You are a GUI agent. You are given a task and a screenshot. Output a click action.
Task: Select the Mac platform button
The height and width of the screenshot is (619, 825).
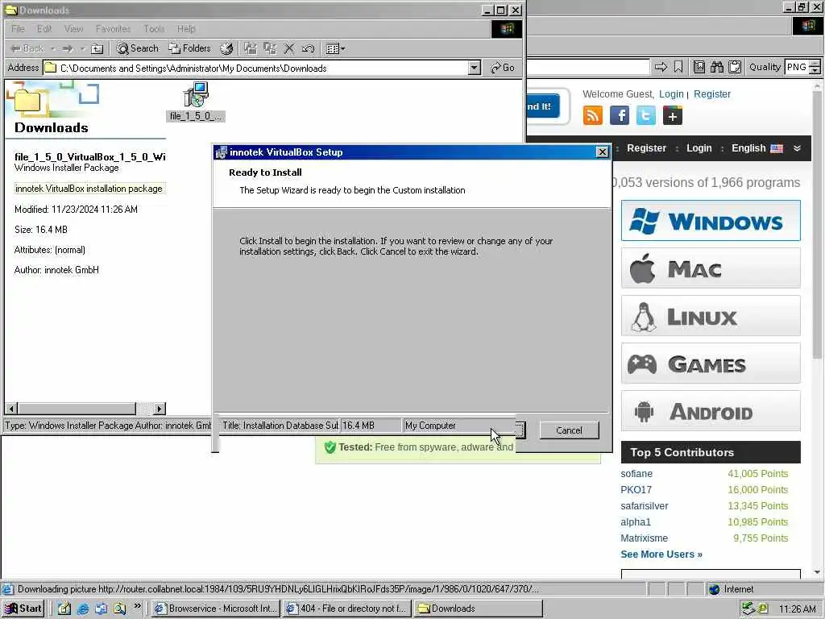[x=711, y=268]
